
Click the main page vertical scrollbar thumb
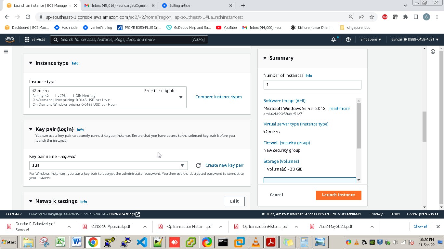424,127
